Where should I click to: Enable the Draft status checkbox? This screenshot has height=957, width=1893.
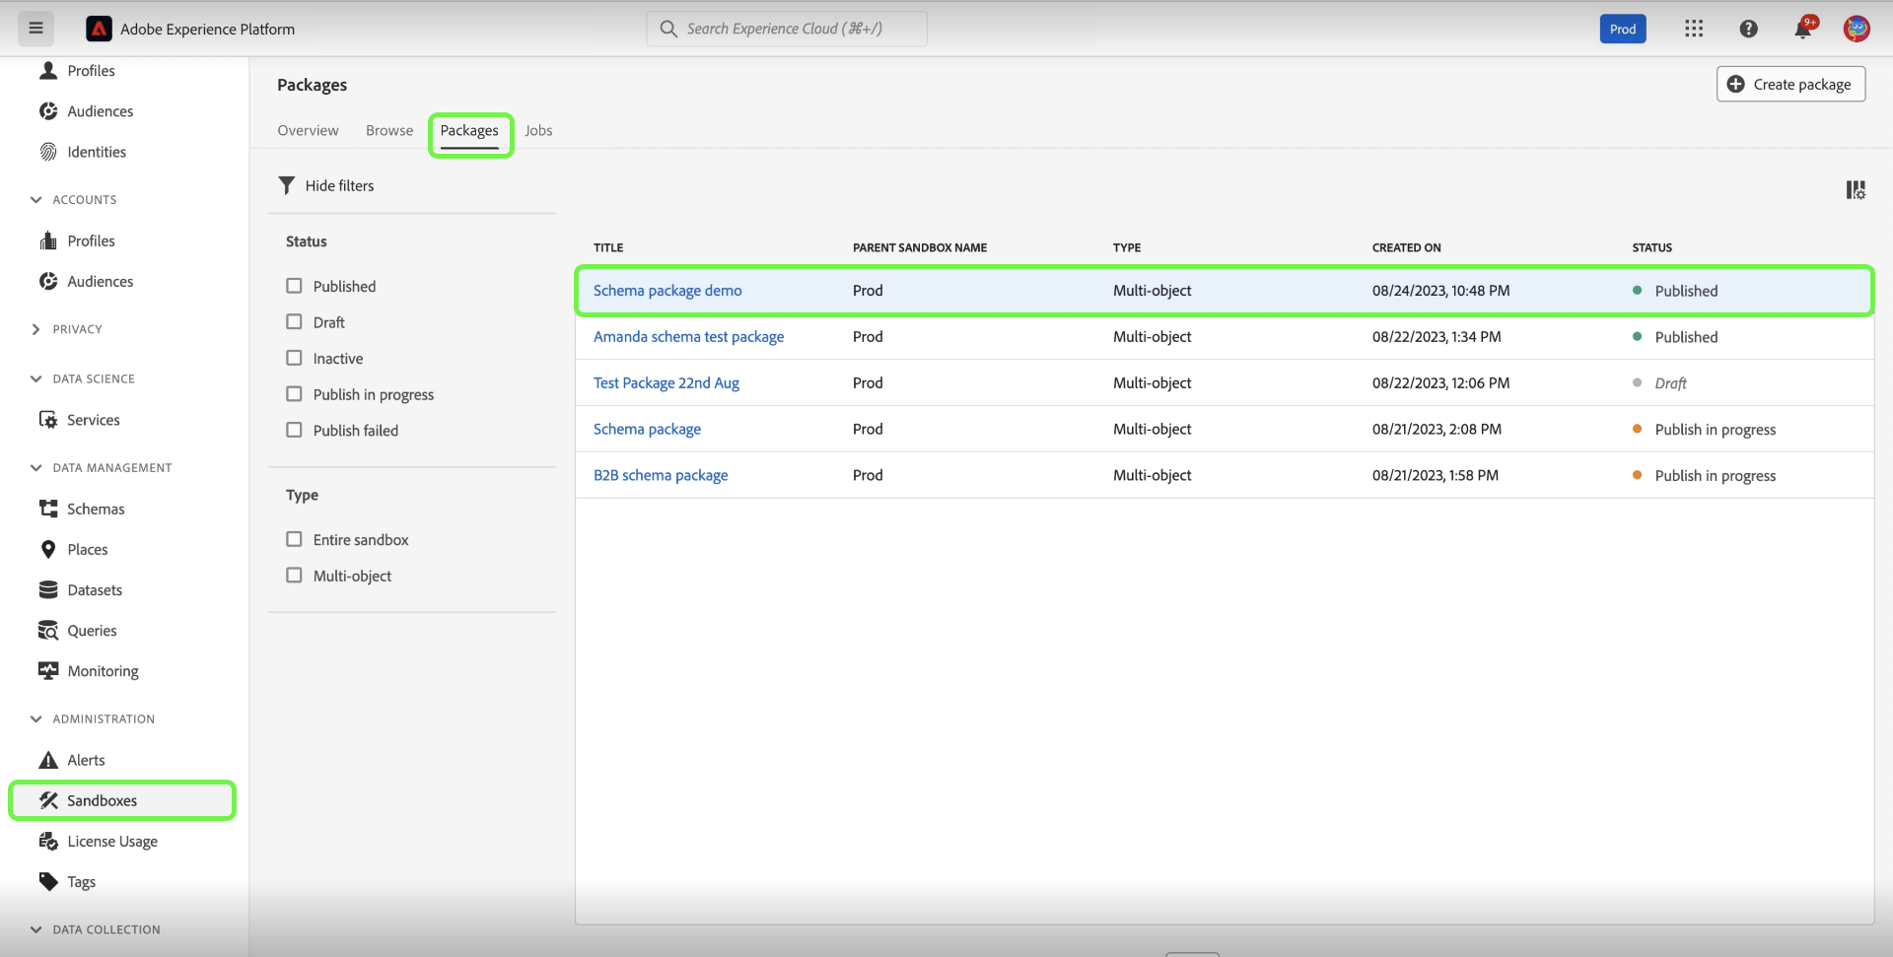[x=294, y=322]
